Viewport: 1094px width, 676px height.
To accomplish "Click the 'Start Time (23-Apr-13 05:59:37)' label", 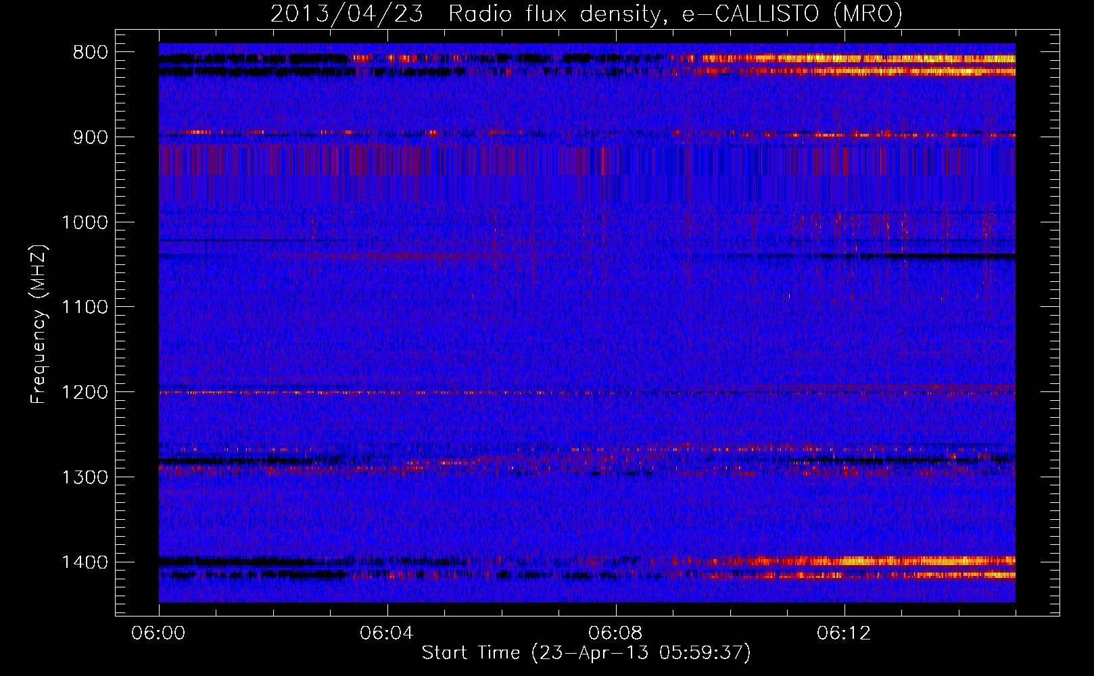I will pos(586,653).
